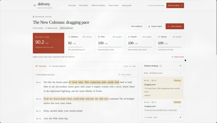Seek to highlighted word "astride"
217x123 pixels.
tap(110, 82)
